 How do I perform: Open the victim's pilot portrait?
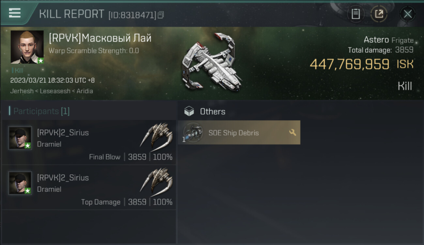(x=27, y=47)
